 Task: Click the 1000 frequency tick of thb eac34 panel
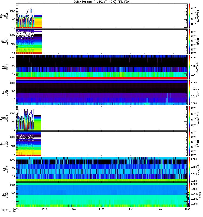(12, 11)
